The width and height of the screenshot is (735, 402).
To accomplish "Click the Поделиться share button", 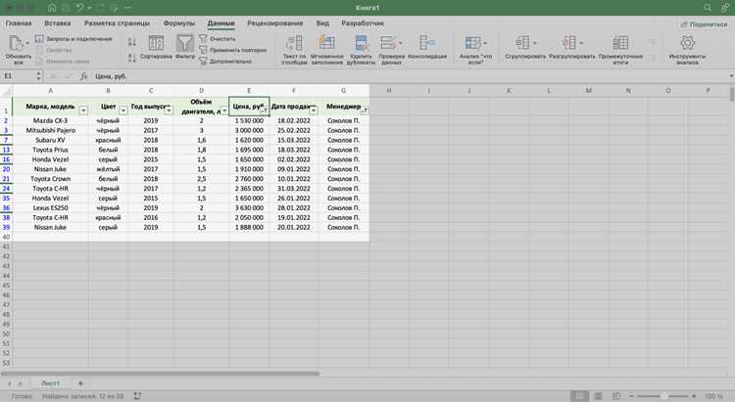I will (x=704, y=24).
